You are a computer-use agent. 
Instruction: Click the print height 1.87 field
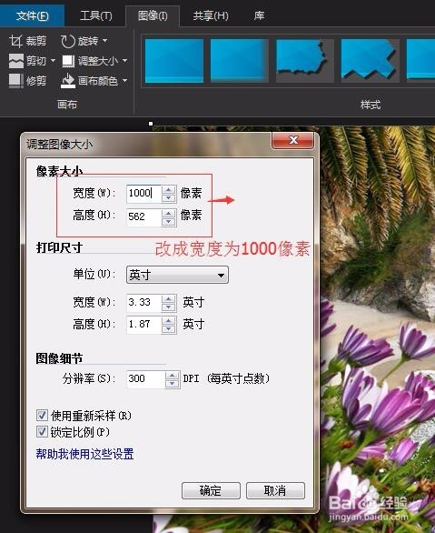(143, 325)
